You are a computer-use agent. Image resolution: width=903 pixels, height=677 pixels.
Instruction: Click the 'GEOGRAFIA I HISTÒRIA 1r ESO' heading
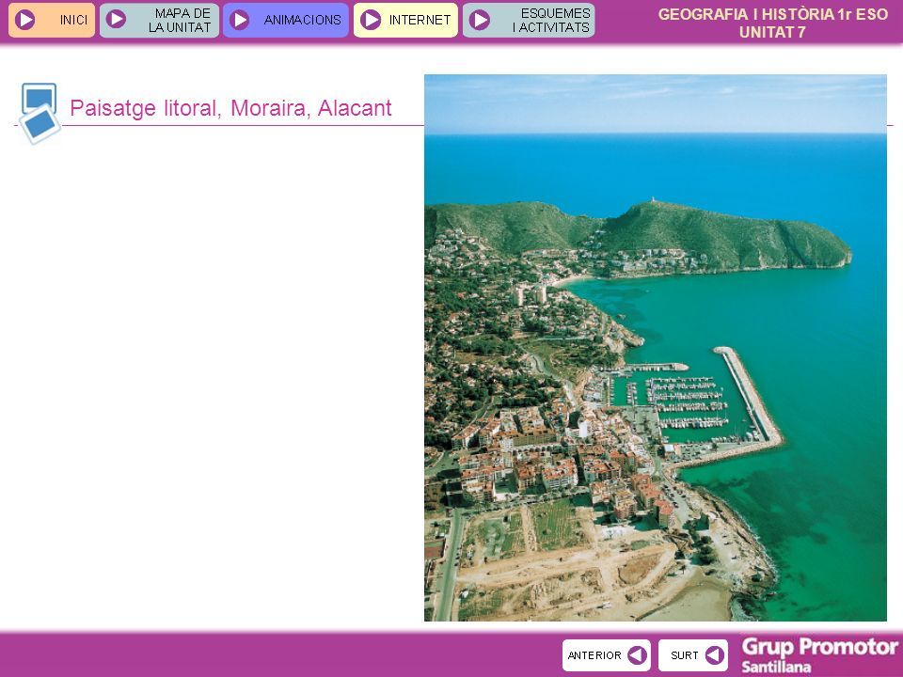(773, 14)
